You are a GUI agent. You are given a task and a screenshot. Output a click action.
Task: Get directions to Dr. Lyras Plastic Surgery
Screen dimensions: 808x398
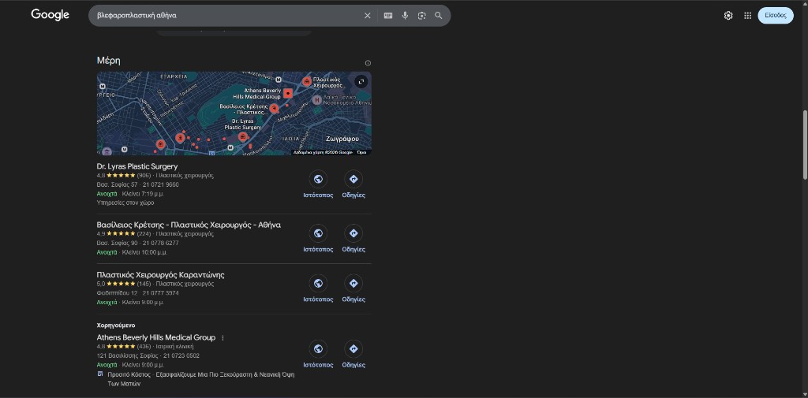pyautogui.click(x=353, y=185)
